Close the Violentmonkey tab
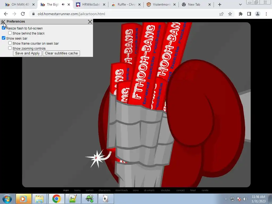This screenshot has width=272, height=204. point(175,5)
